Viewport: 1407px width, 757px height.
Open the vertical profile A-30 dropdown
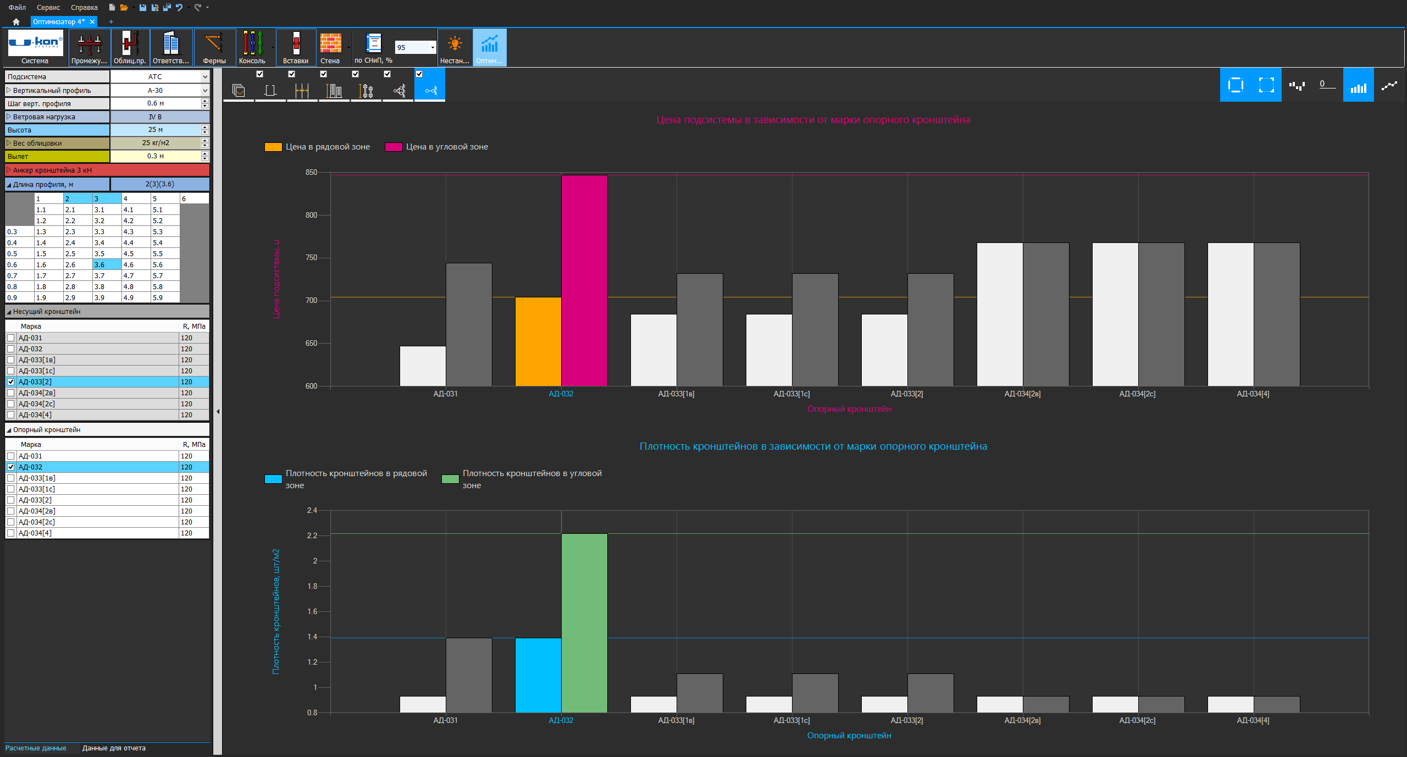click(205, 91)
